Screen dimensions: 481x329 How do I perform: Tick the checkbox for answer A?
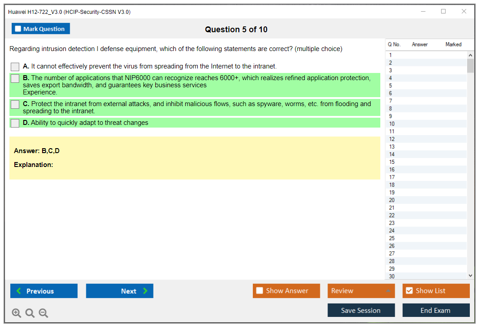pyautogui.click(x=15, y=67)
